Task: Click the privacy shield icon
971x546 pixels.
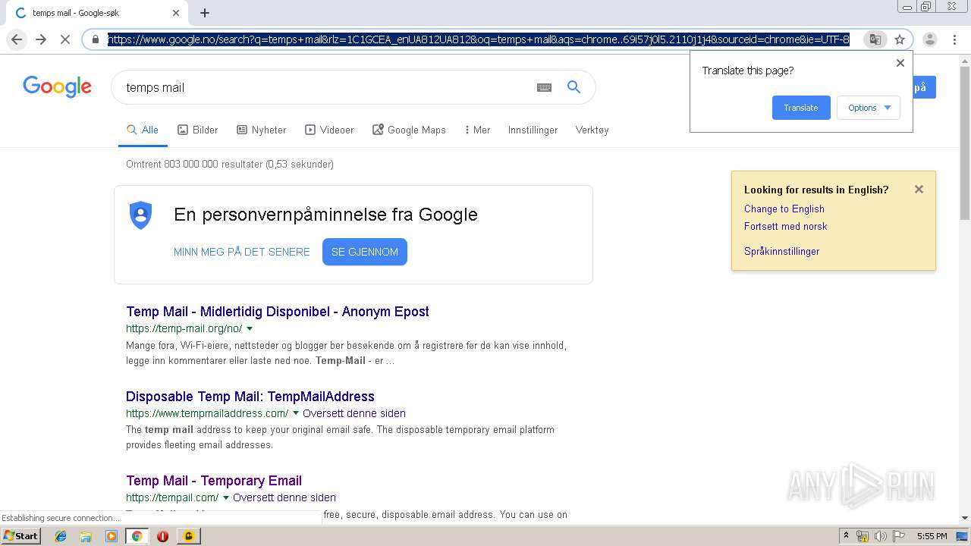Action: (141, 215)
